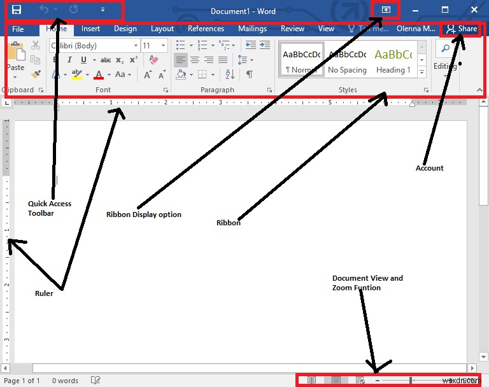Toggle Justify alignment
489x387 pixels.
[x=223, y=60]
